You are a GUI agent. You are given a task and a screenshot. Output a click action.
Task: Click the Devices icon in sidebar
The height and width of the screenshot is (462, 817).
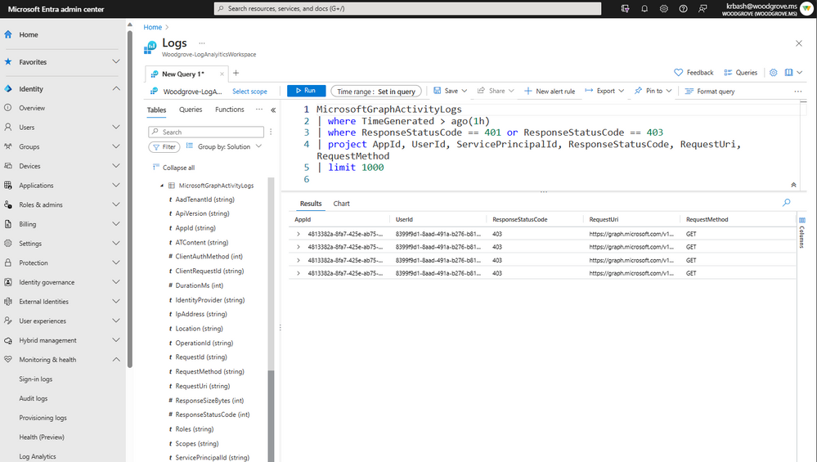click(x=8, y=166)
